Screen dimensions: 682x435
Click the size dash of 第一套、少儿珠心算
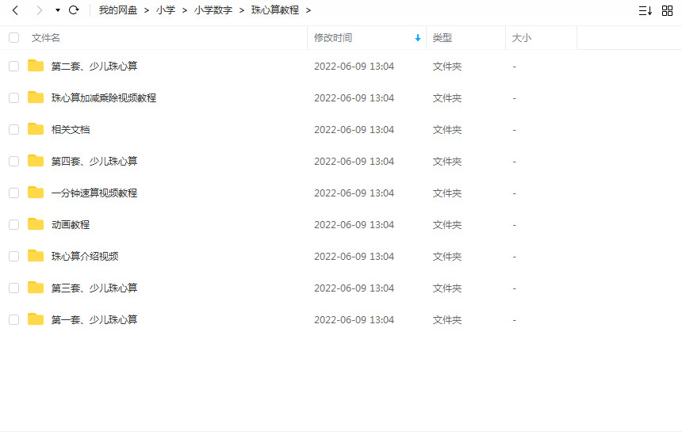click(x=515, y=320)
